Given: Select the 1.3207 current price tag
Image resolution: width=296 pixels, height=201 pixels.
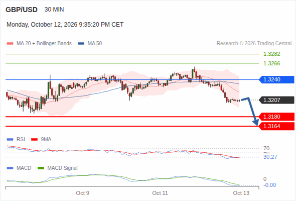Looking at the screenshot, I should 276,100.
